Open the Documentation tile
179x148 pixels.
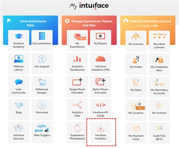pos(42,41)
